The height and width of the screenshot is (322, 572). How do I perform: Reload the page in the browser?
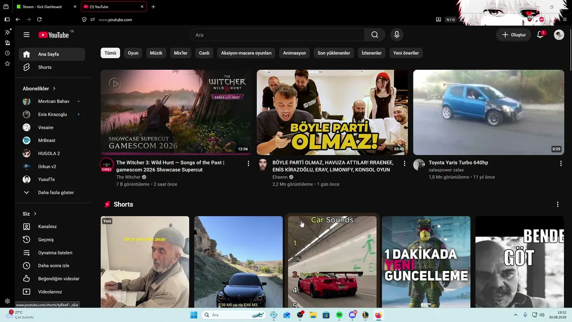pos(39,20)
